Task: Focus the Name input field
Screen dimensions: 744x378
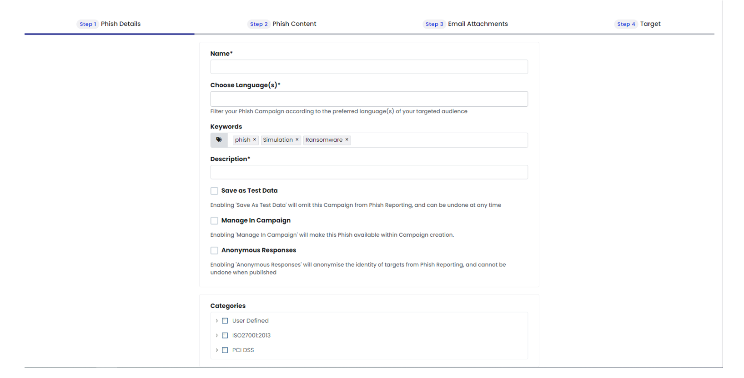Action: pos(369,67)
